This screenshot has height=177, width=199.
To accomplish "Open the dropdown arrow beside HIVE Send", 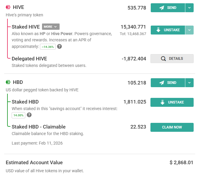I will click(x=189, y=8).
